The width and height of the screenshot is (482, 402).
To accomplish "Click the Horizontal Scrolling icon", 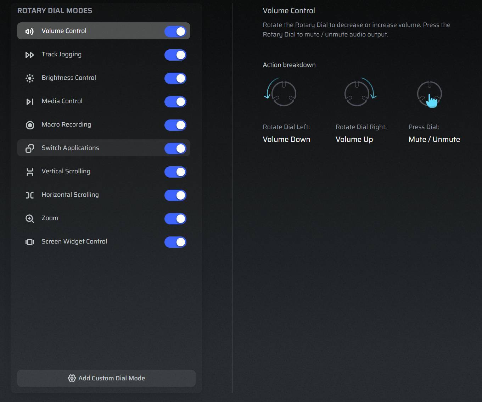I will [x=30, y=195].
